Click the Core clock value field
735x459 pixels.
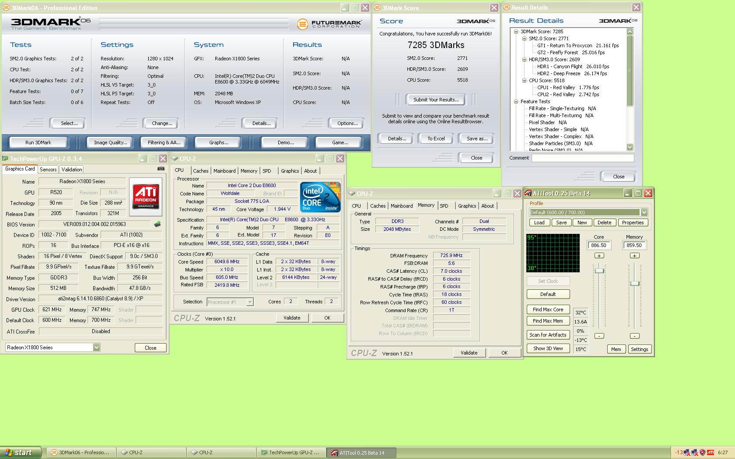599,245
